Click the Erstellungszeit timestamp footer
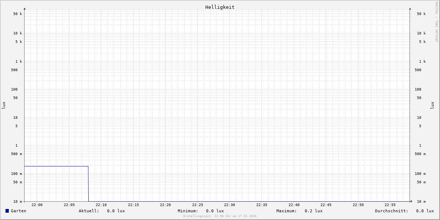This screenshot has width=440, height=220. pos(220,216)
